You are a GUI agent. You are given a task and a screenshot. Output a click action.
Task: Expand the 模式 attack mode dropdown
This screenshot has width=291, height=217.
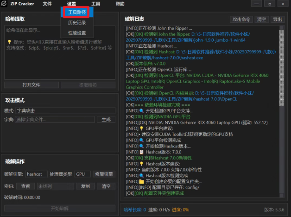point(65,111)
